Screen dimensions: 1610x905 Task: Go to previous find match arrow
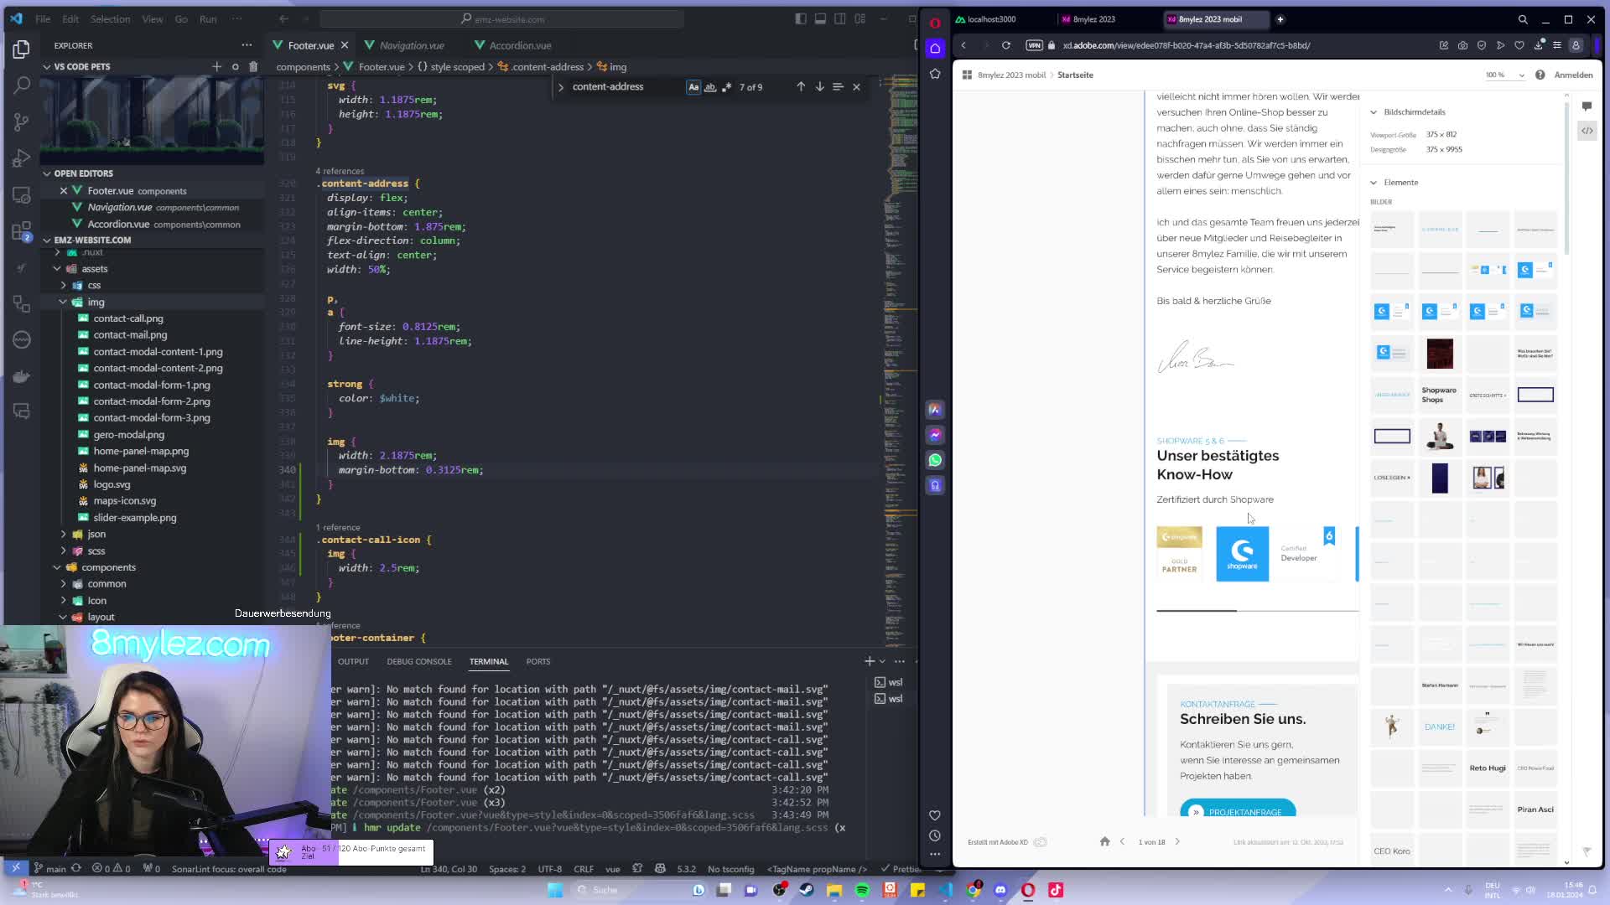tap(801, 87)
